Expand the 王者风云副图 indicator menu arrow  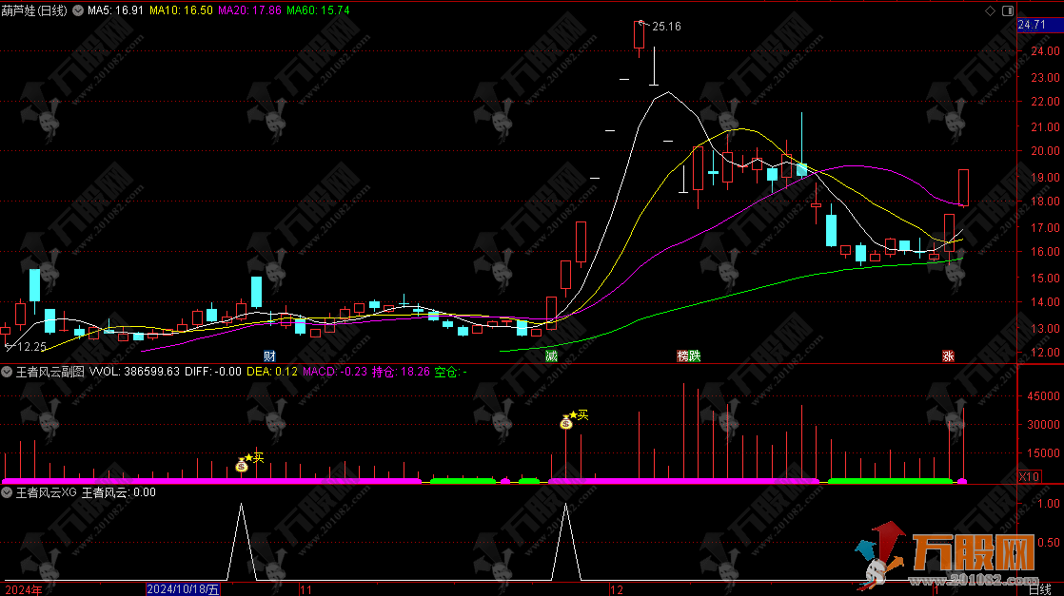[x=8, y=372]
